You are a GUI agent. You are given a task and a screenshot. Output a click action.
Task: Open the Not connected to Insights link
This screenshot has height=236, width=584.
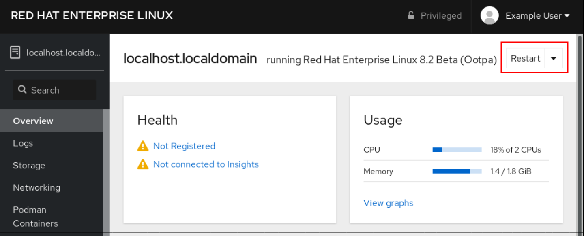[x=206, y=164]
